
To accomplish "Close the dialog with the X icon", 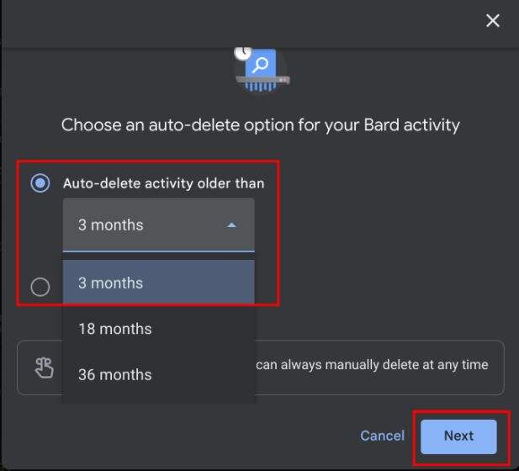I will (493, 20).
